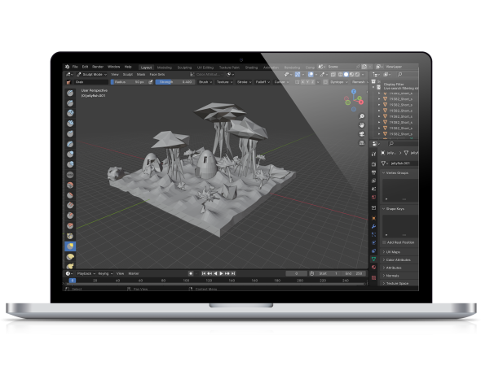Click the blue Z axis gizmo
481x366 pixels.
click(x=353, y=91)
